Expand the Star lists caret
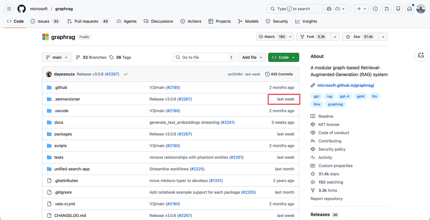430x220 pixels. tap(383, 37)
